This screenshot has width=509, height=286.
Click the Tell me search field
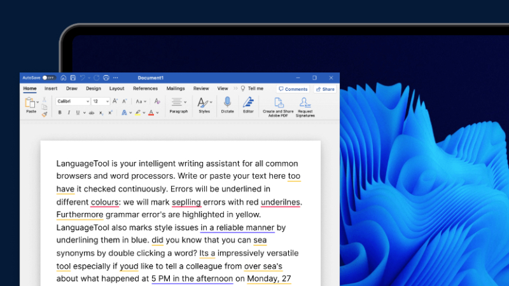[253, 88]
